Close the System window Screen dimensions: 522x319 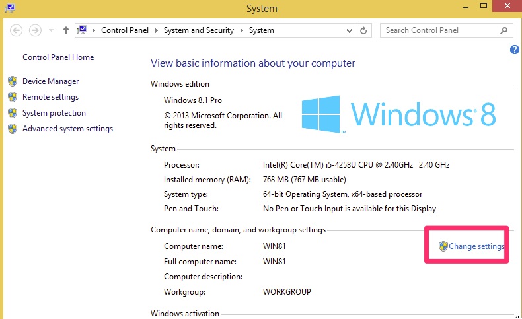(507, 6)
